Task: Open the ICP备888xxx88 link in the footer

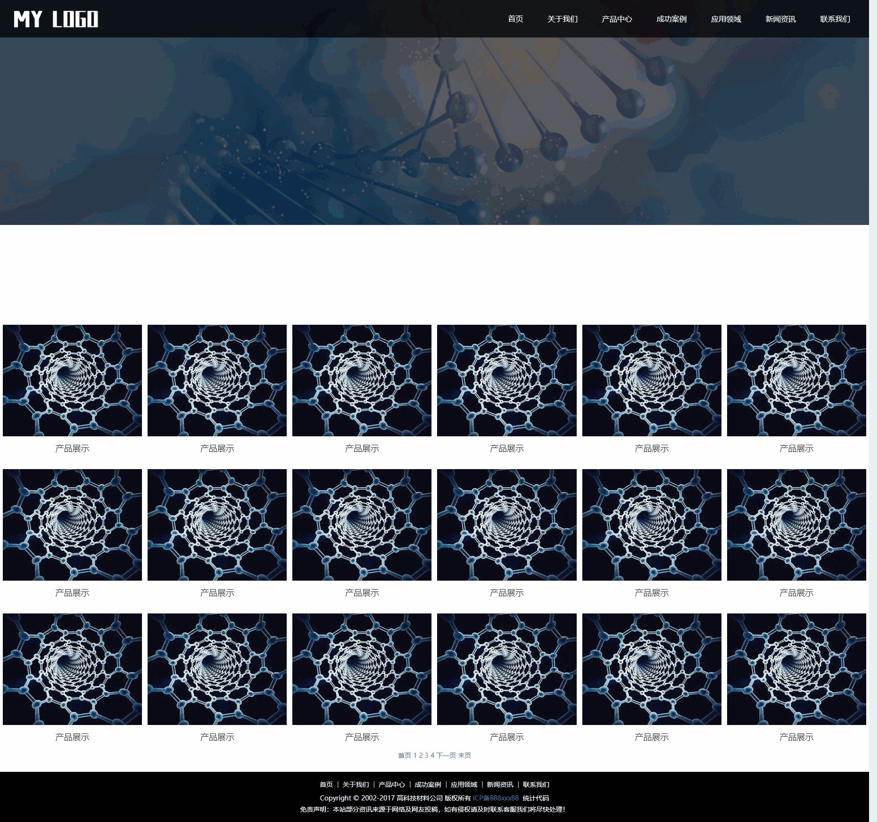Action: tap(496, 798)
